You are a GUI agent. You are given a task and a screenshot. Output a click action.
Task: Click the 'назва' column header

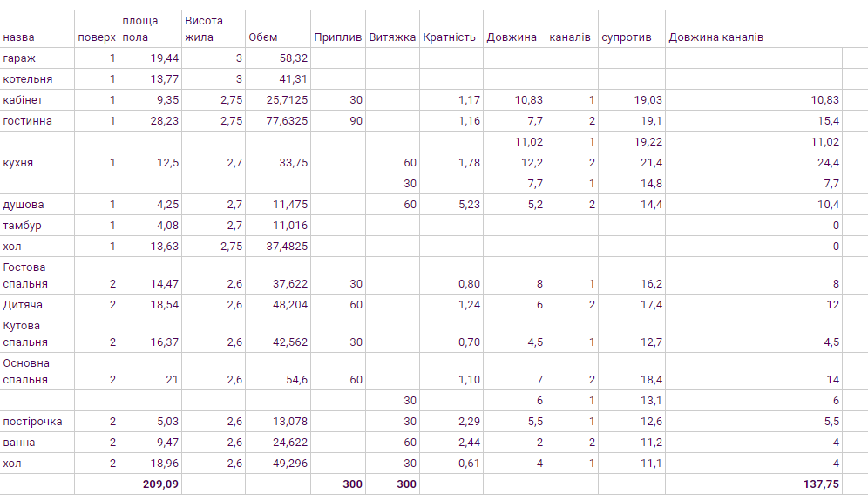click(x=37, y=29)
